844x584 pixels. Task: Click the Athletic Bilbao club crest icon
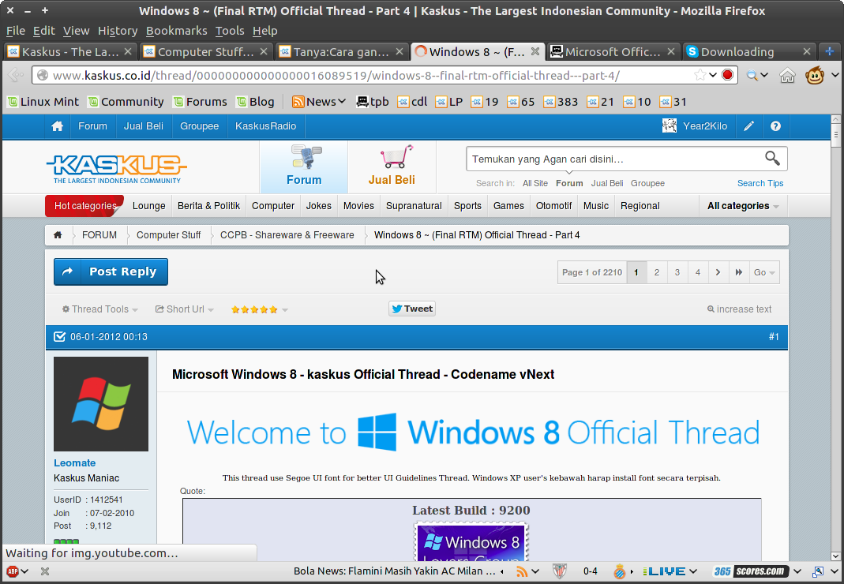560,571
